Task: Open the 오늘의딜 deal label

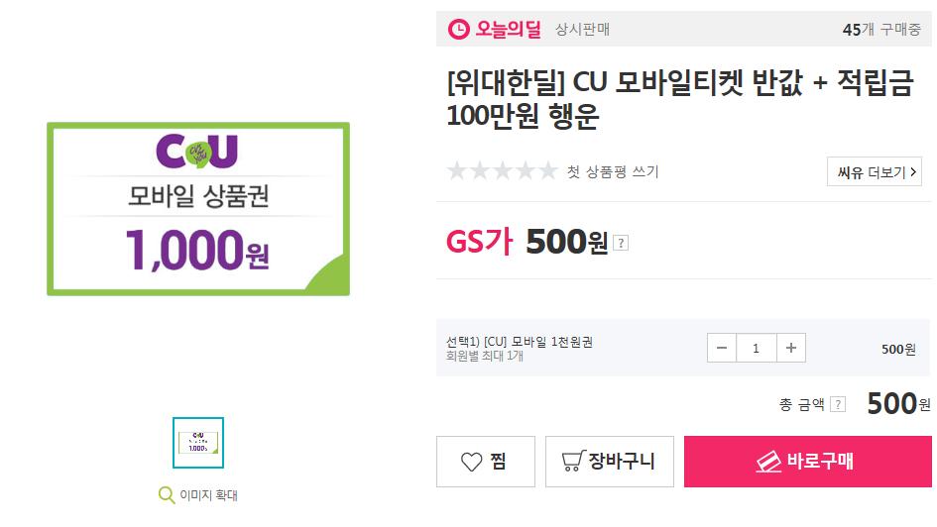Action: click(508, 30)
